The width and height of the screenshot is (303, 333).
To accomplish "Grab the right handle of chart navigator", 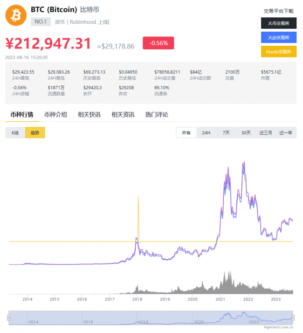I will (293, 318).
